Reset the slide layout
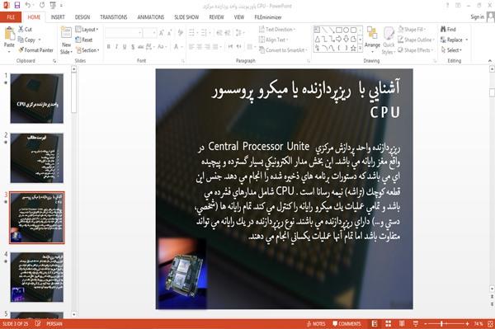Image resolution: width=495 pixels, height=329 pixels. [84, 40]
